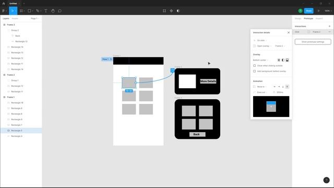Open the On click trigger dropdown

(262, 41)
